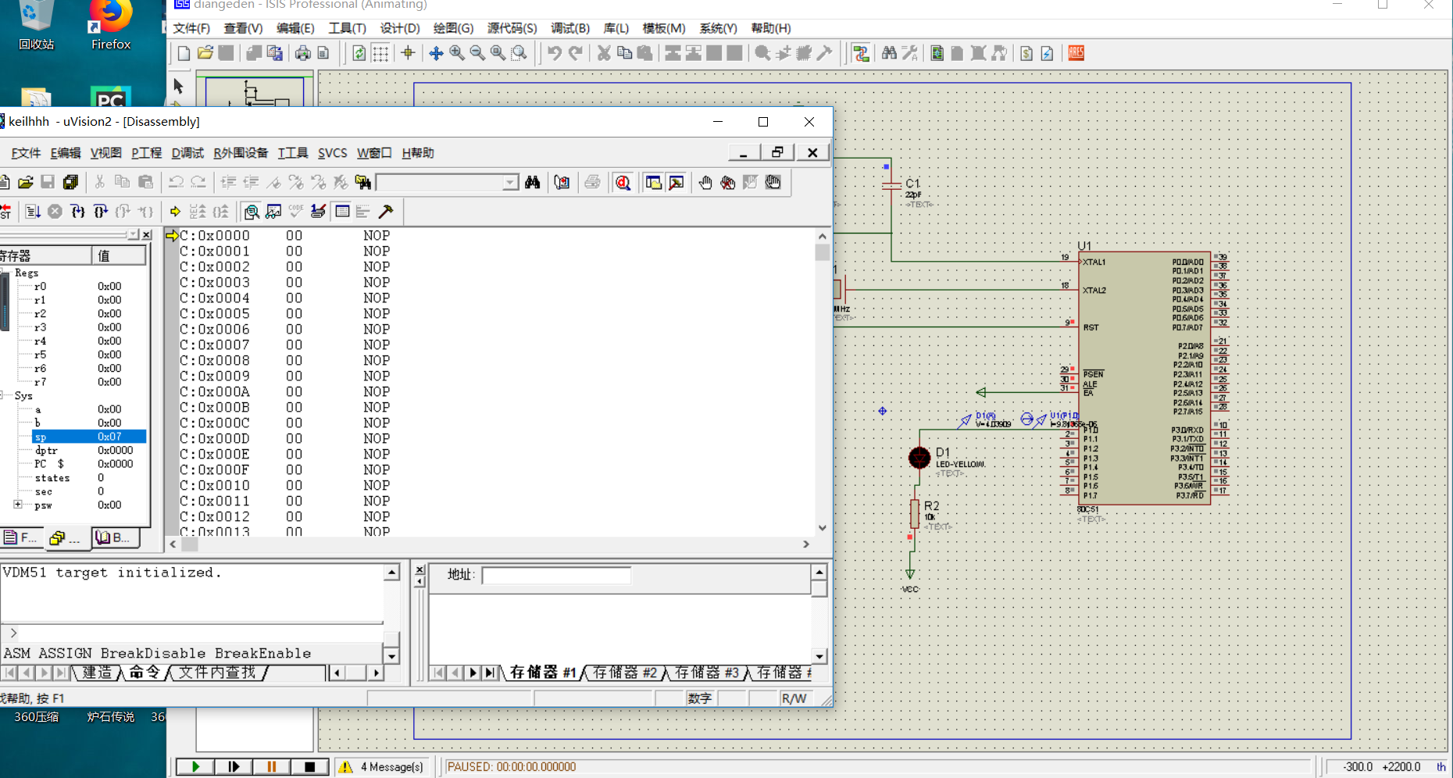The height and width of the screenshot is (778, 1453).
Task: Switch to 命令 output tab
Action: point(145,673)
